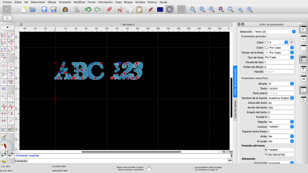Click the green Undo arrow

click(88, 9)
